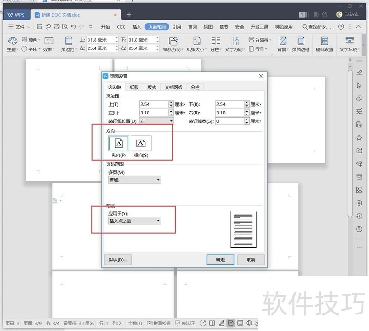
Task: Open 纸张方向 paper orientation
Action: click(x=173, y=44)
